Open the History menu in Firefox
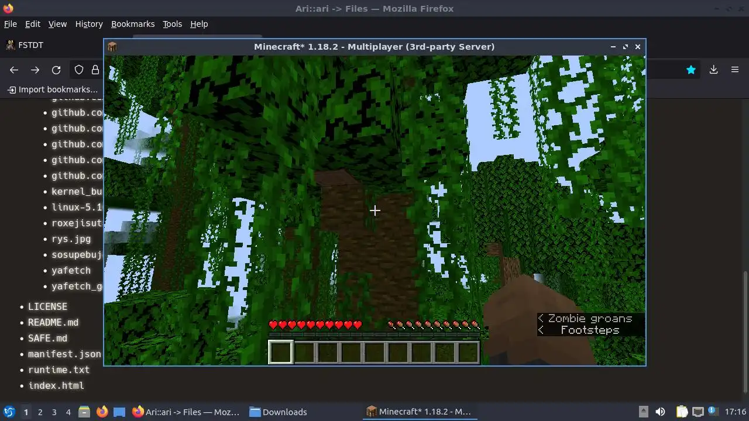Viewport: 749px width, 421px height. (89, 24)
